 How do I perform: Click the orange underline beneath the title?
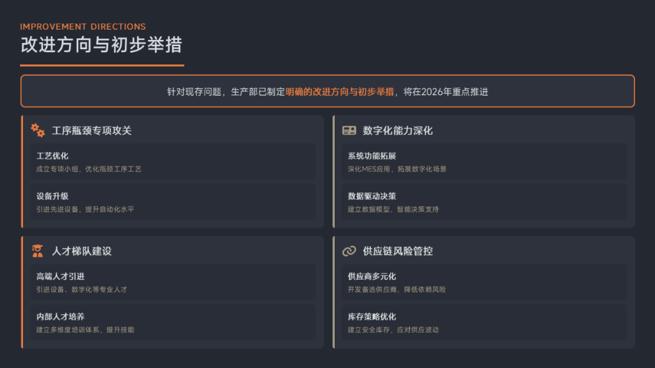coord(102,65)
